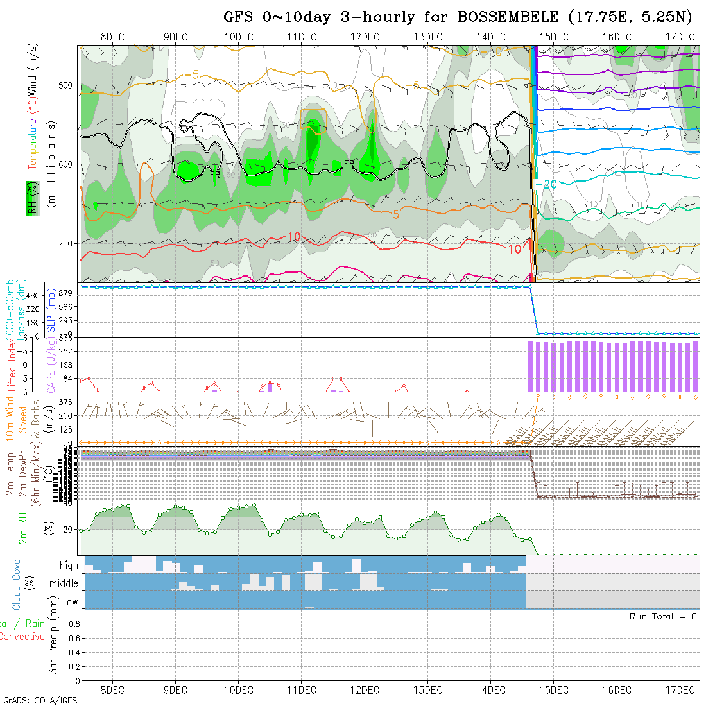
Task: Click the 'low' cloud cover row label
Action: point(71,602)
